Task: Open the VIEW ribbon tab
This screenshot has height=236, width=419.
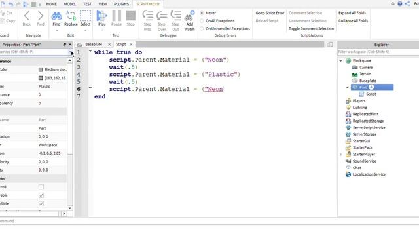Action: pyautogui.click(x=103, y=4)
